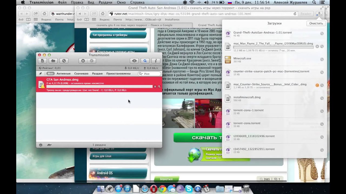
Task: Select the GTA San Andreas.dmg torrent row
Action: [99, 84]
